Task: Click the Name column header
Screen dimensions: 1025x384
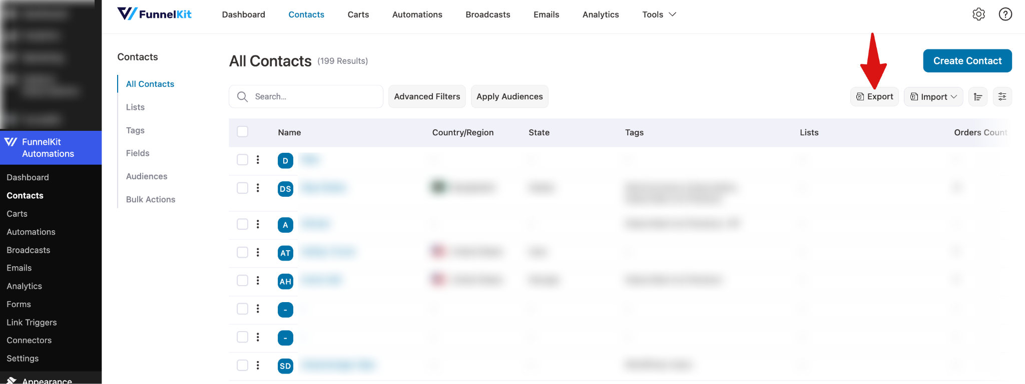Action: point(289,132)
